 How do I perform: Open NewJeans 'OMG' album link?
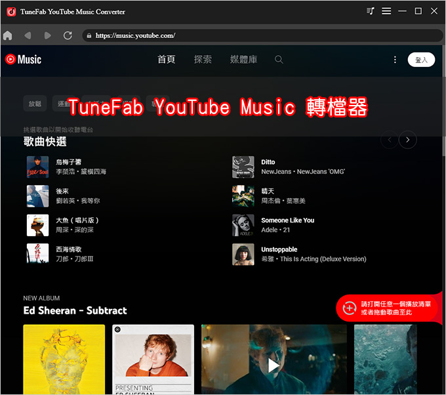point(321,172)
